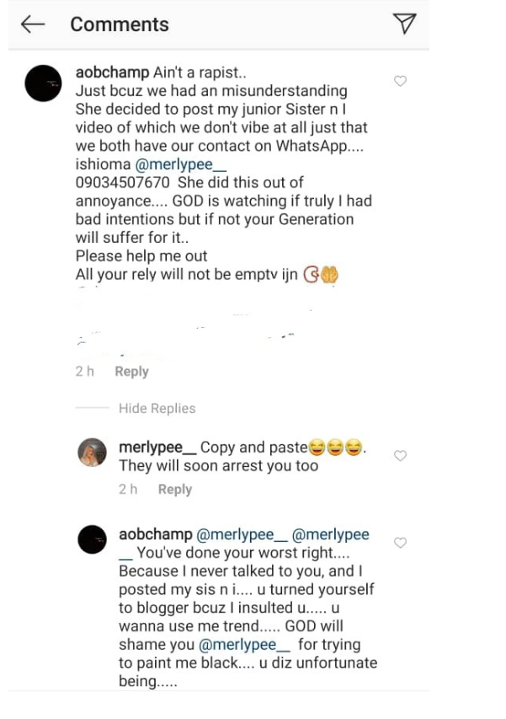Open merlypee__ username on her reply
Image resolution: width=506 pixels, height=719 pixels.
click(157, 448)
